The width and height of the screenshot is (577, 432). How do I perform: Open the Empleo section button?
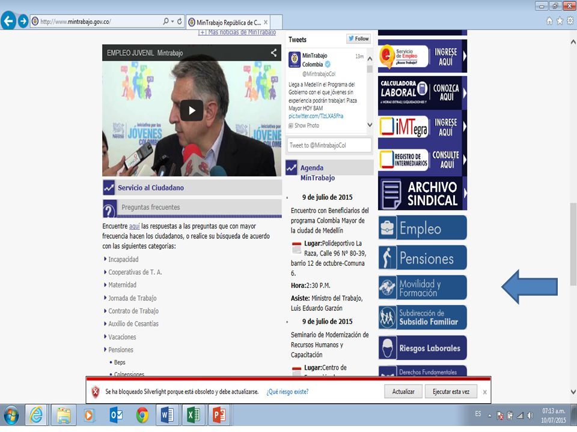[x=423, y=228]
